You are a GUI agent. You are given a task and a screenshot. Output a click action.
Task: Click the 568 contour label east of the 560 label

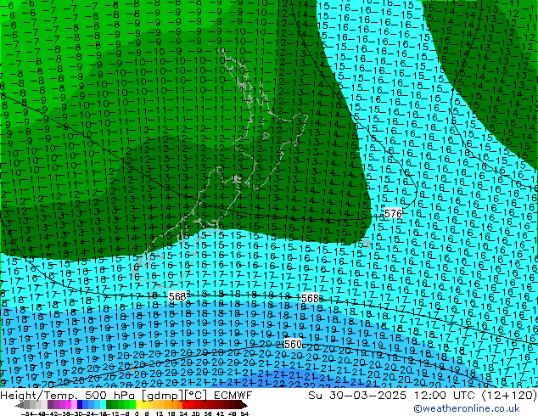coord(310,298)
